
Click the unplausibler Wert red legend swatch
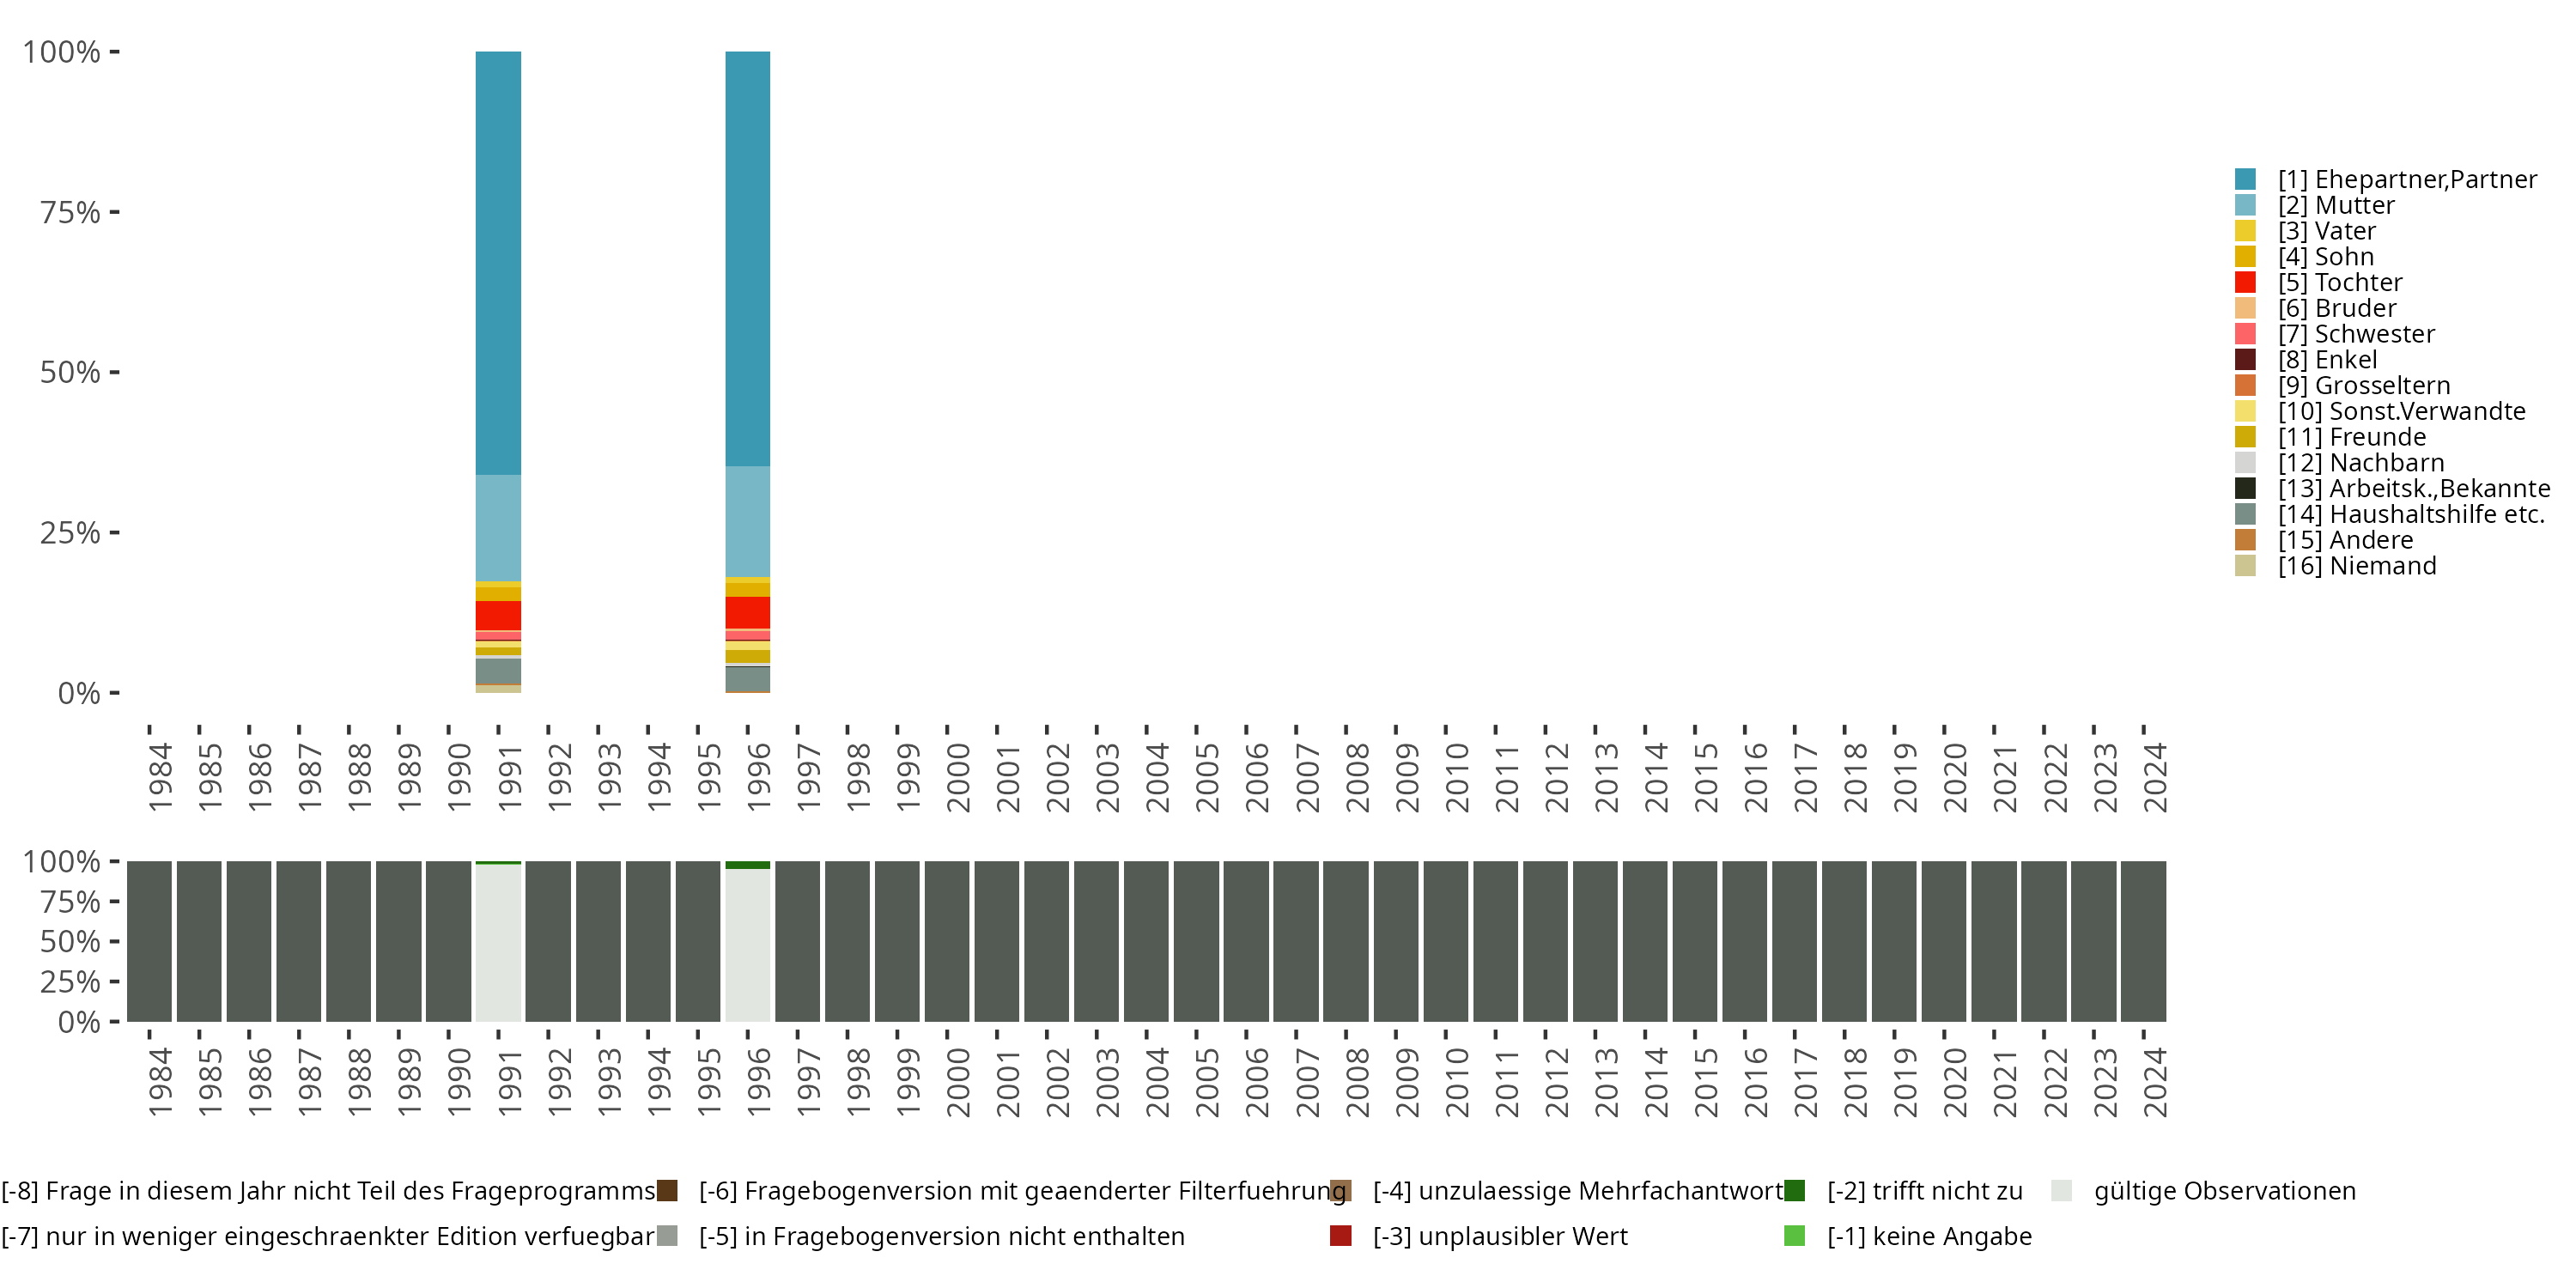[1340, 1236]
